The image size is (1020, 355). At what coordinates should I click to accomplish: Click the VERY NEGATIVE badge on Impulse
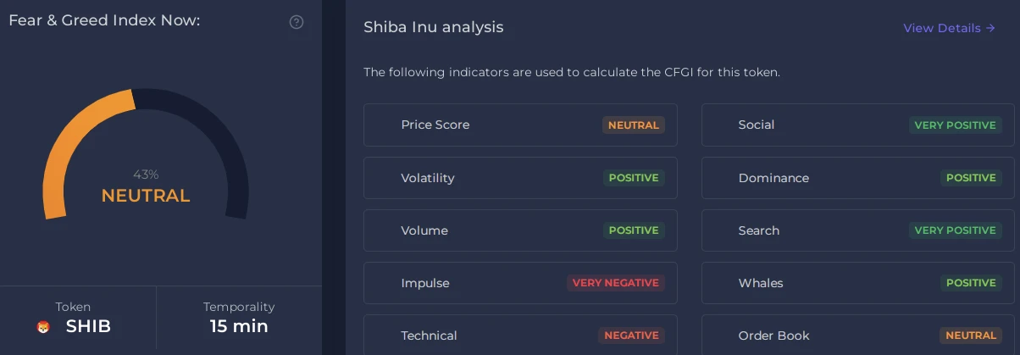[616, 283]
